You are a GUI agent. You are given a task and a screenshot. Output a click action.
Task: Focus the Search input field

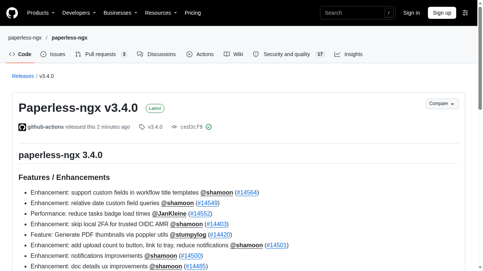[x=358, y=13]
